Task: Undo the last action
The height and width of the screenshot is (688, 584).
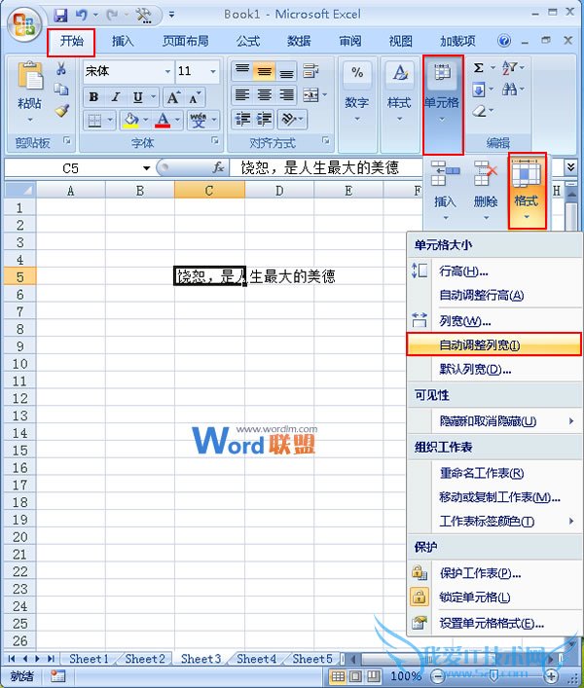Action: coord(81,16)
